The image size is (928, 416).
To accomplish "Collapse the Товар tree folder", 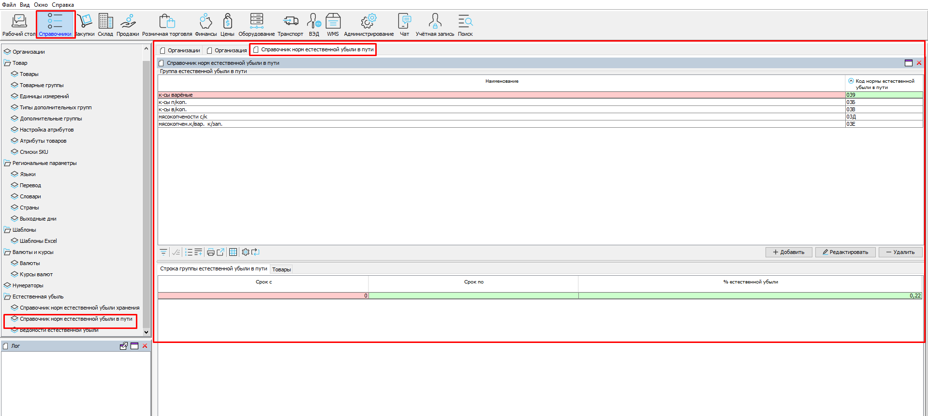I will point(7,63).
